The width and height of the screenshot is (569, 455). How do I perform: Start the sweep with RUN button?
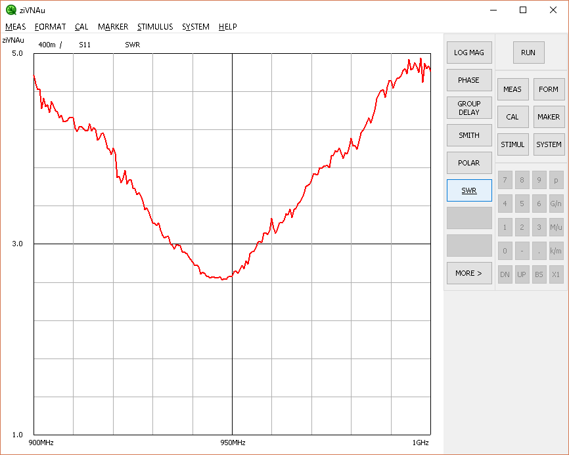[529, 53]
